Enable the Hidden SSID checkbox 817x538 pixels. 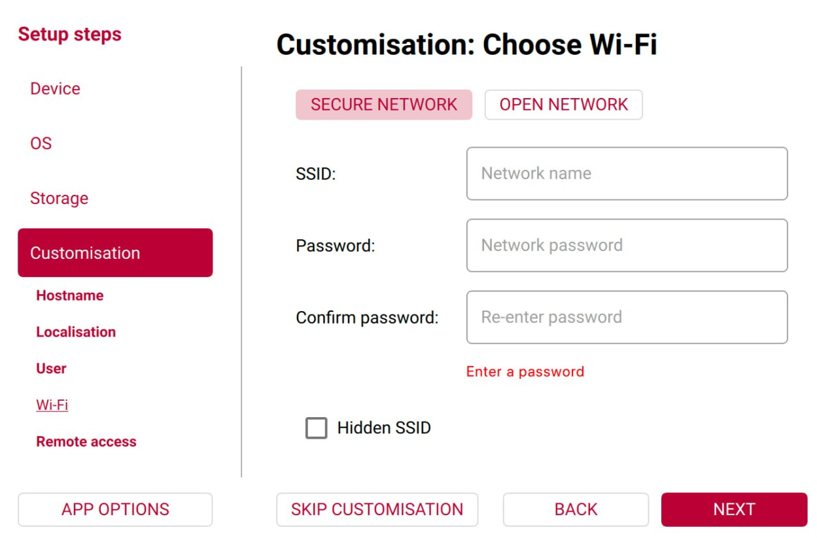pyautogui.click(x=317, y=428)
